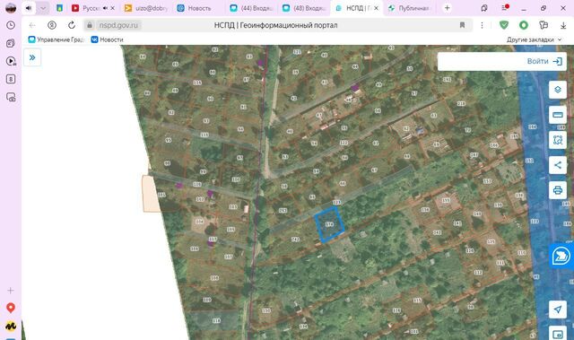Expand the Другие закладки bookmarks folder
Image resolution: width=574 pixels, height=340 pixels.
tap(534, 39)
